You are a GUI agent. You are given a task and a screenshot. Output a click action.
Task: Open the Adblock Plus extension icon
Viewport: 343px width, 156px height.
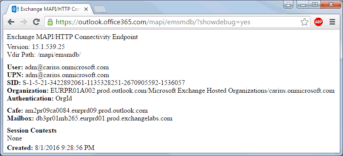click(x=318, y=22)
